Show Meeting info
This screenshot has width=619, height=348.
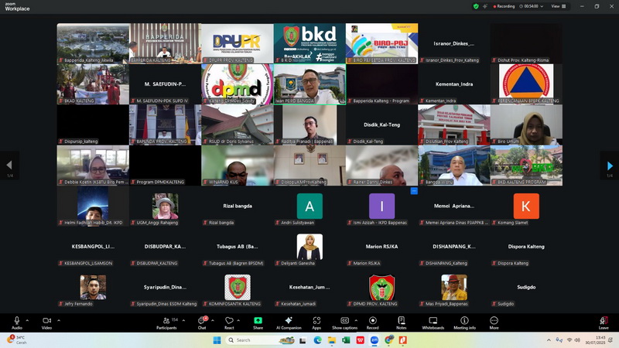465,322
